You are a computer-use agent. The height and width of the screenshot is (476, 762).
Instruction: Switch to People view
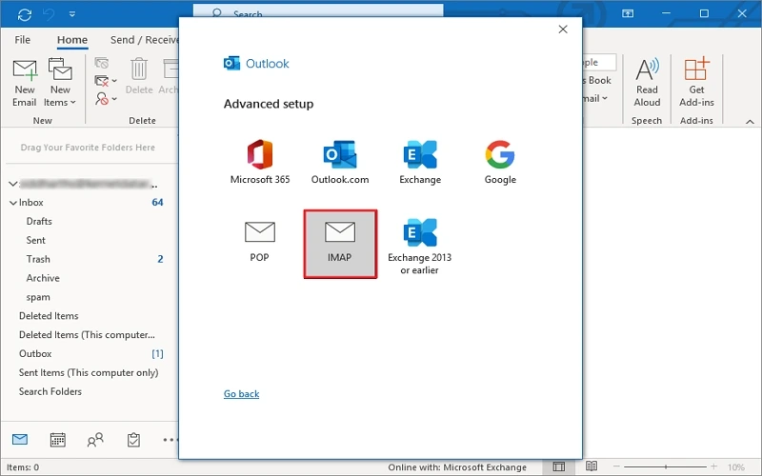click(x=95, y=440)
